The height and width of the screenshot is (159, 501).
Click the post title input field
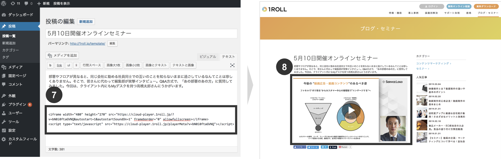pyautogui.click(x=141, y=33)
